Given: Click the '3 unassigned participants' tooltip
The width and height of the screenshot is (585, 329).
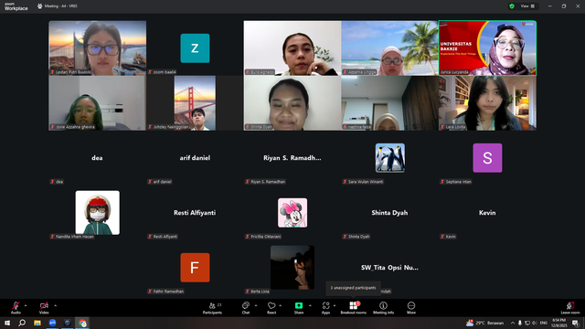Looking at the screenshot, I should coord(354,288).
